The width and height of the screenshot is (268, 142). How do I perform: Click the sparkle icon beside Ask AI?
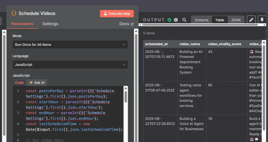[x=31, y=83]
